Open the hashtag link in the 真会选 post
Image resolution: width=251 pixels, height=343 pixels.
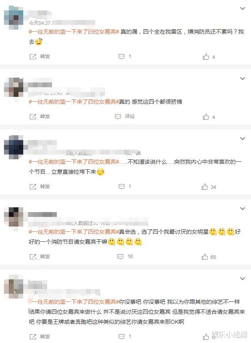coord(74,232)
